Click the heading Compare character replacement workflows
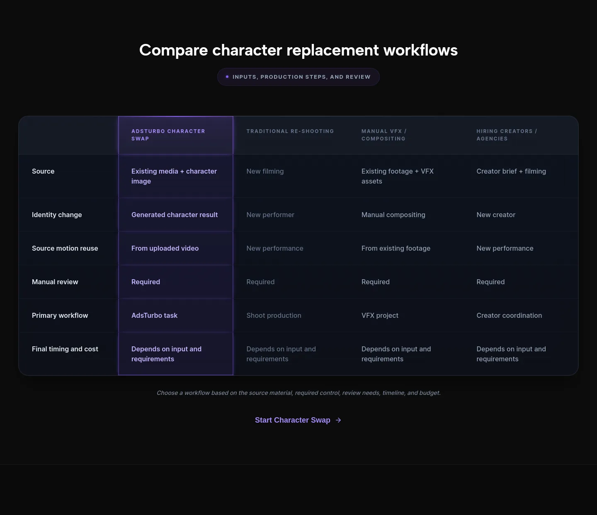Viewport: 597px width, 515px height. pos(298,50)
